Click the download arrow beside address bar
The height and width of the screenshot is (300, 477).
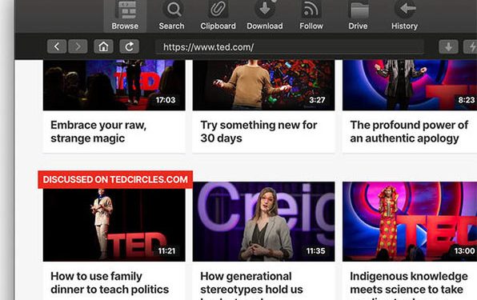448,47
